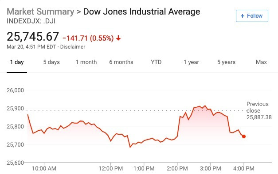Image resolution: width=278 pixels, height=174 pixels.
Task: View the 1 year chart
Action: click(191, 62)
